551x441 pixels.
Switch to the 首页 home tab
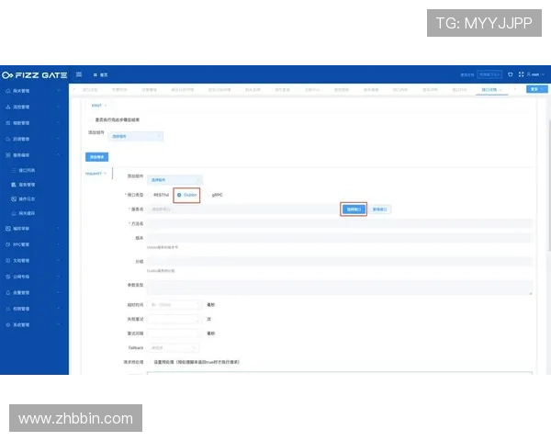pyautogui.click(x=101, y=74)
